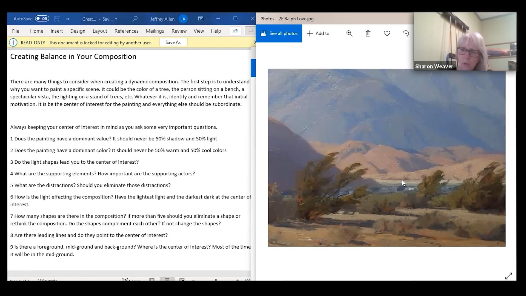Click Add to in Photos
Viewport: 526px width, 296px height.
tap(318, 33)
